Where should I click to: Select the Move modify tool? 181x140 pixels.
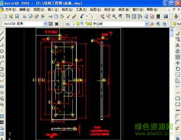pyautogui.click(x=178, y=63)
